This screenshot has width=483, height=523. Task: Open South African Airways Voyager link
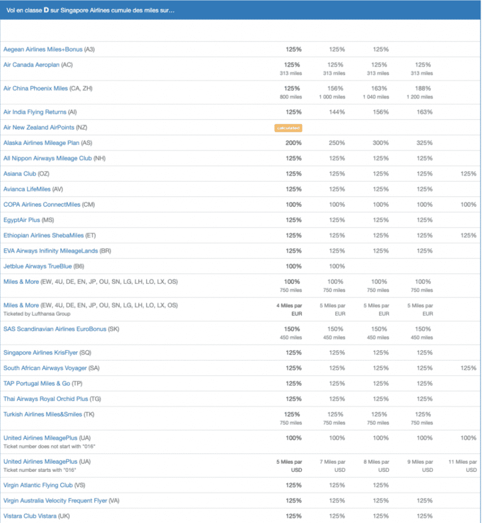click(45, 368)
